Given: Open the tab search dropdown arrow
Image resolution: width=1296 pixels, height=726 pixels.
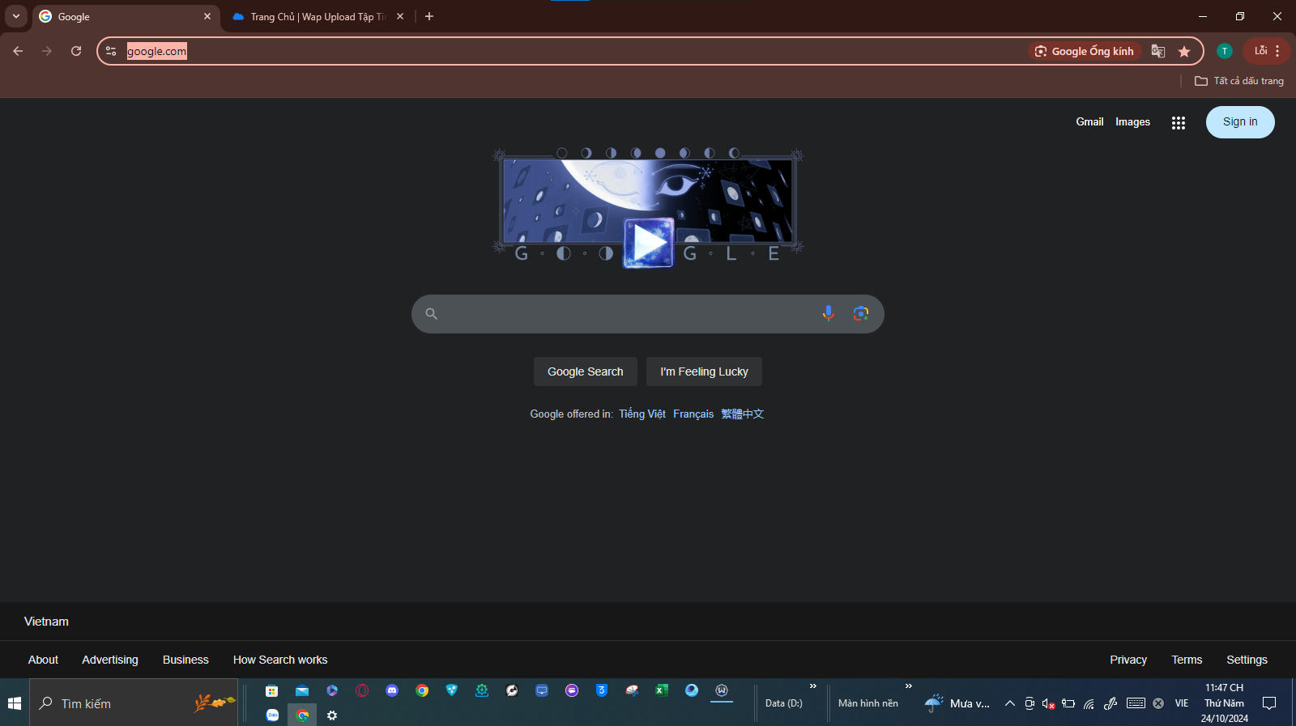Looking at the screenshot, I should pyautogui.click(x=16, y=16).
